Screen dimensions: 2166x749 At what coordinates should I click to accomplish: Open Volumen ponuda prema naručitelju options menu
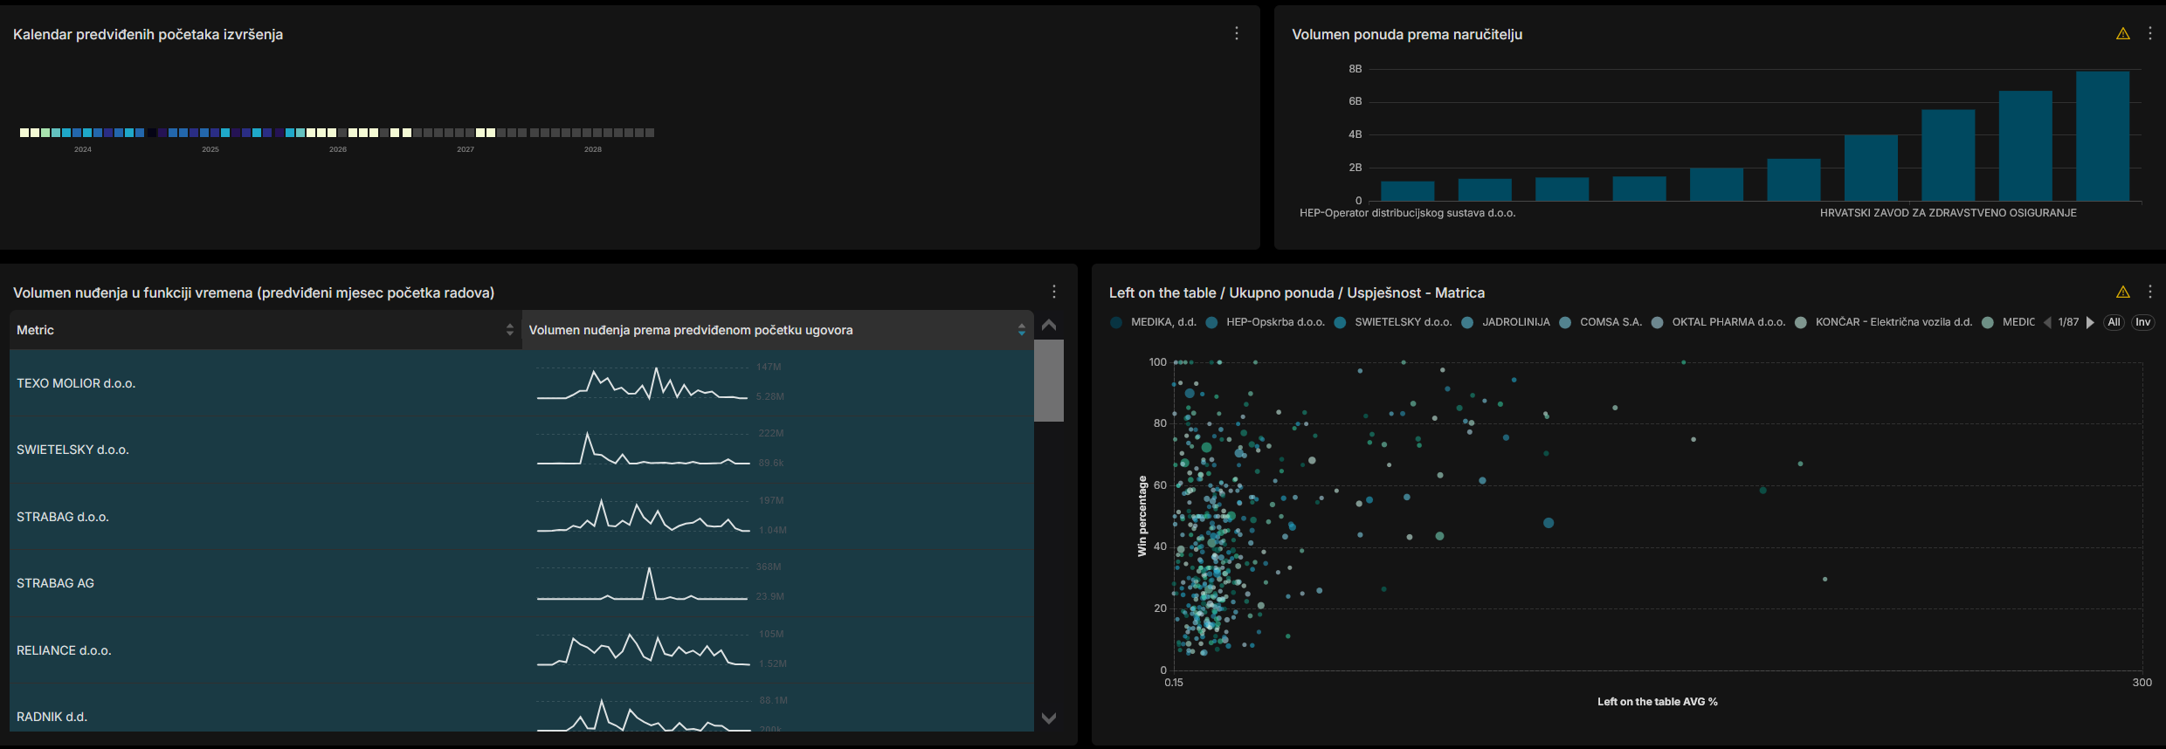2149,34
